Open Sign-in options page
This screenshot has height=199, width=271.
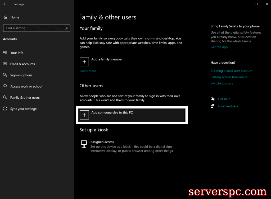click(x=21, y=75)
